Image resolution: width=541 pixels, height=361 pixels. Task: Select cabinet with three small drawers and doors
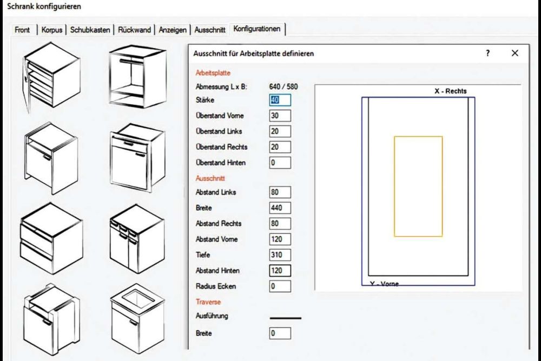[136, 239]
